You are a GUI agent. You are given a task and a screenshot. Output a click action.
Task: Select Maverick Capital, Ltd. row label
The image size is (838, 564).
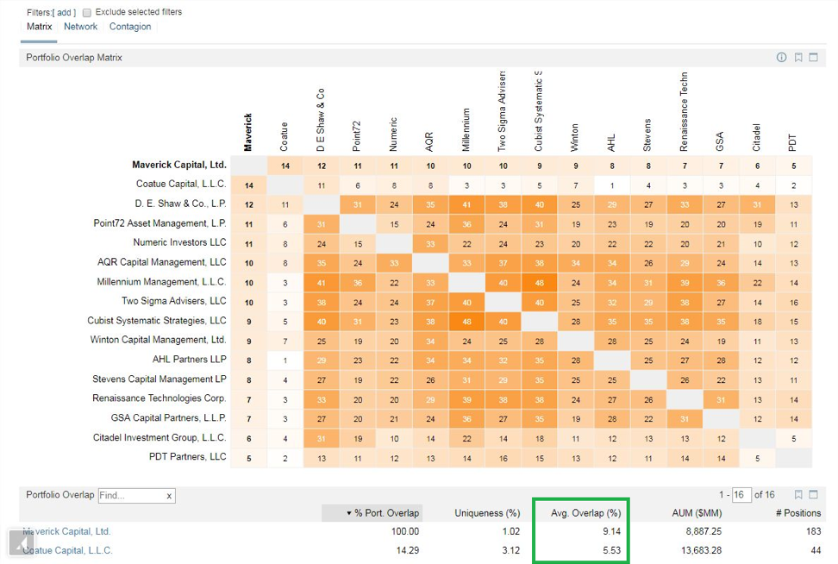179,166
